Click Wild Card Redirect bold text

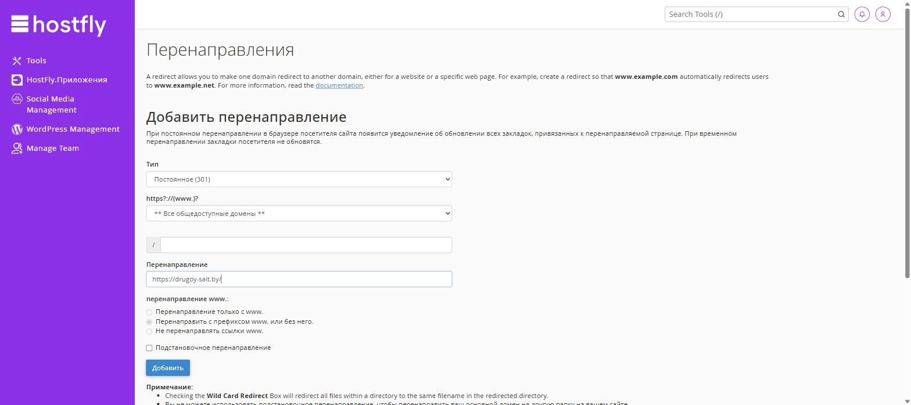click(237, 396)
